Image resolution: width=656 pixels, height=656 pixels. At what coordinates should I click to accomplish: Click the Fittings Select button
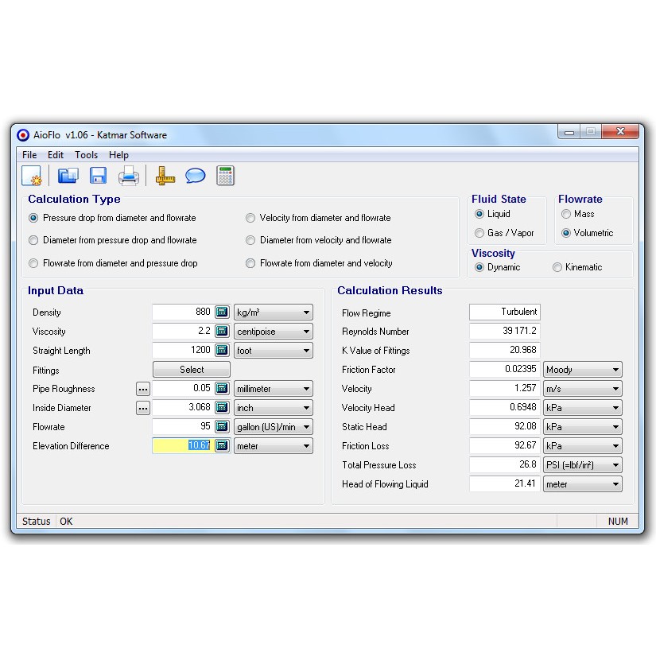point(192,370)
